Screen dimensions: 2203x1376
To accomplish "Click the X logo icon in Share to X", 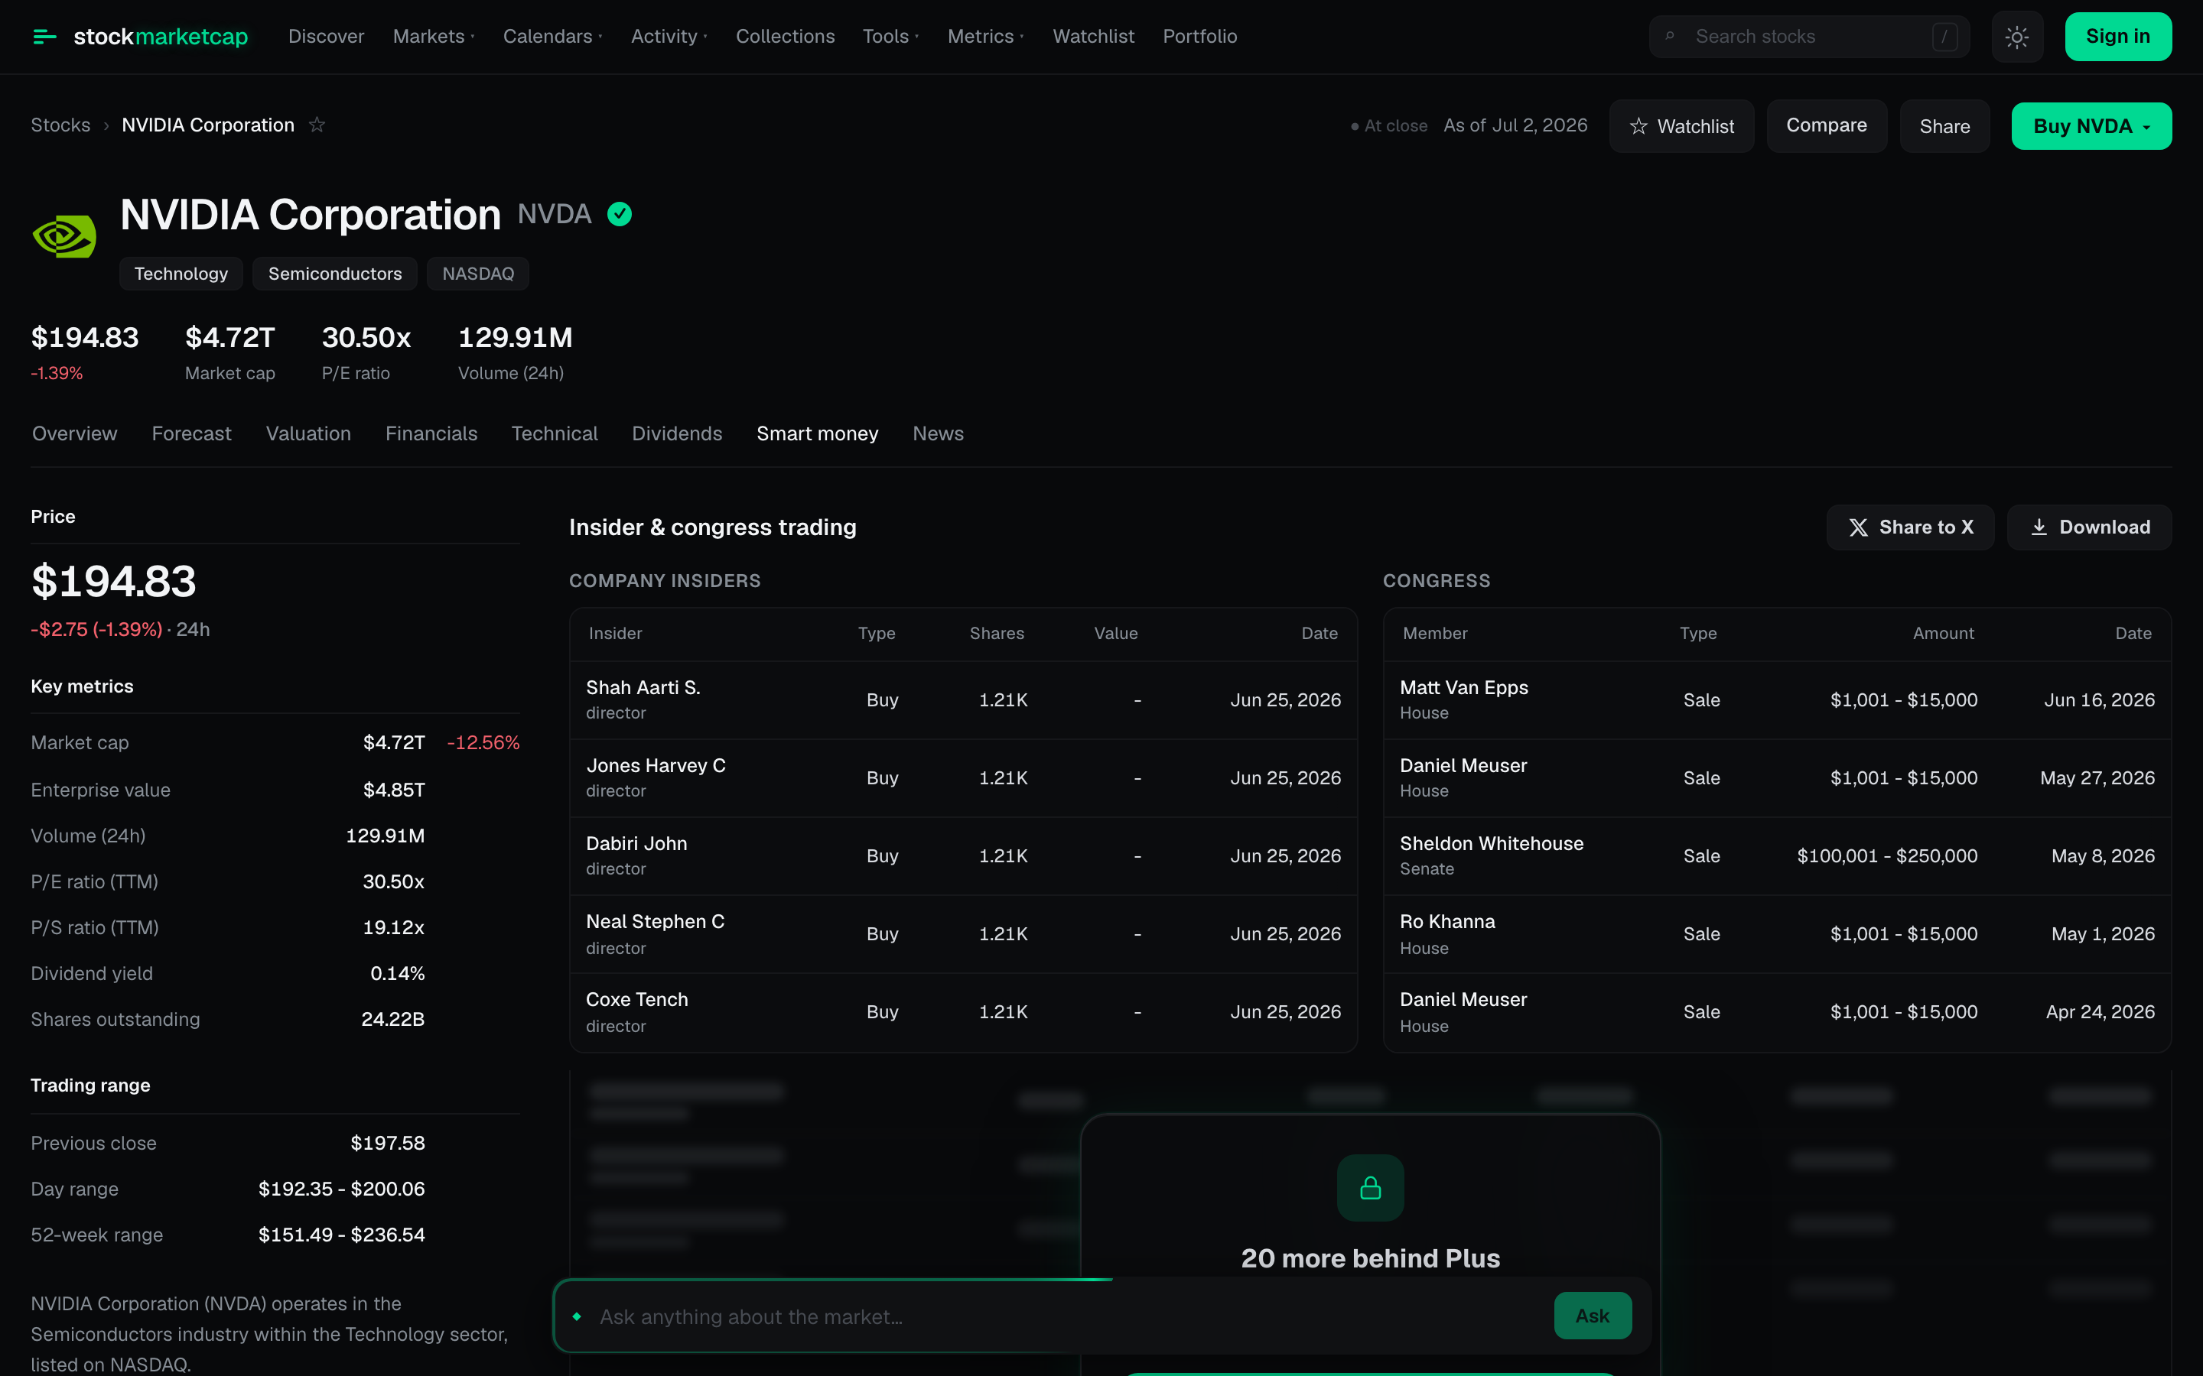I will 1858,527.
